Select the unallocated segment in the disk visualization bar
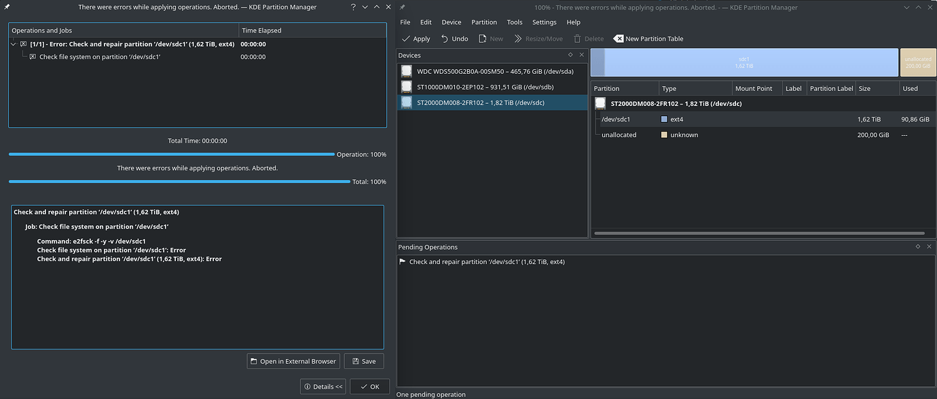Screen dimensions: 937x399 [x=917, y=62]
